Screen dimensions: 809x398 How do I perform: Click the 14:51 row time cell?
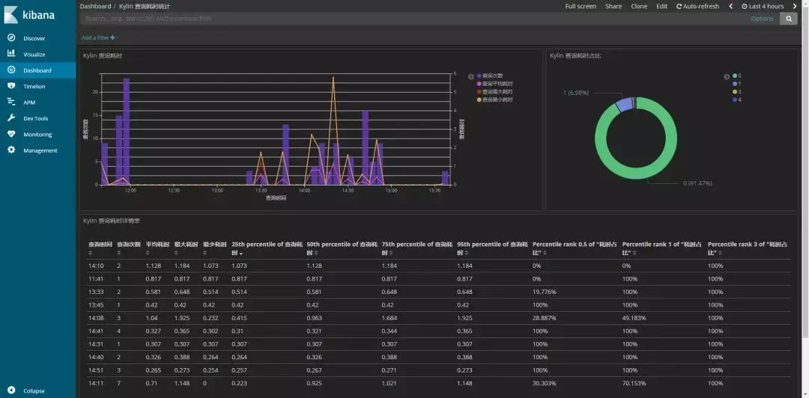(95, 370)
